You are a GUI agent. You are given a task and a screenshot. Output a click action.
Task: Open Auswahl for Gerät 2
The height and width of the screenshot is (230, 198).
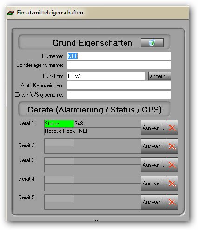(x=154, y=146)
